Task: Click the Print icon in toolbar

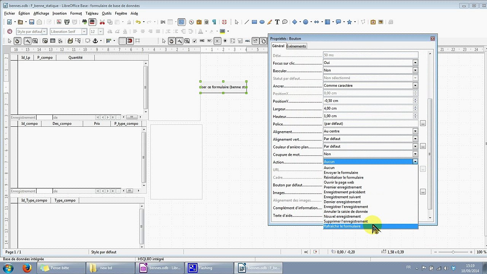Action: point(67,22)
